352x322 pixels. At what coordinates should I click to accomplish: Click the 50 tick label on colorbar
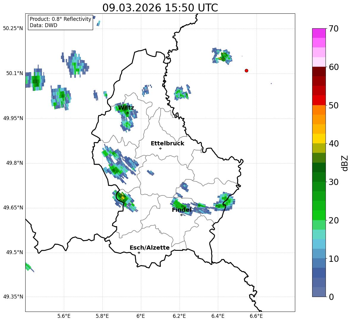[333, 105]
